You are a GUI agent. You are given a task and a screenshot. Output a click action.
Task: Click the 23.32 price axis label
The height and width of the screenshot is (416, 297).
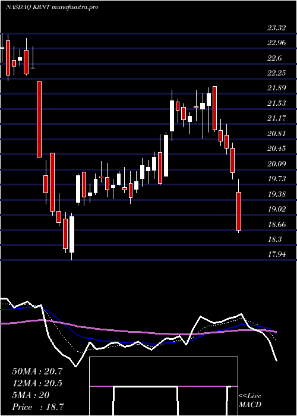277,28
